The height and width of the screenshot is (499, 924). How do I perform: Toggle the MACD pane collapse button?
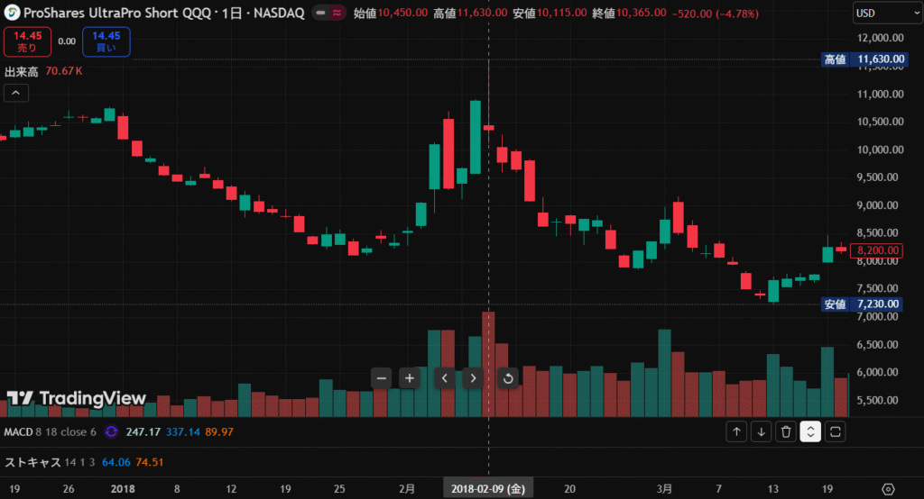810,432
